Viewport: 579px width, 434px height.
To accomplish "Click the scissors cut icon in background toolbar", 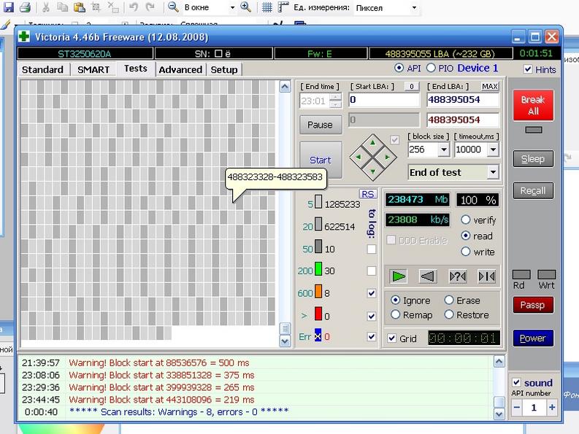I will pyautogui.click(x=46, y=7).
